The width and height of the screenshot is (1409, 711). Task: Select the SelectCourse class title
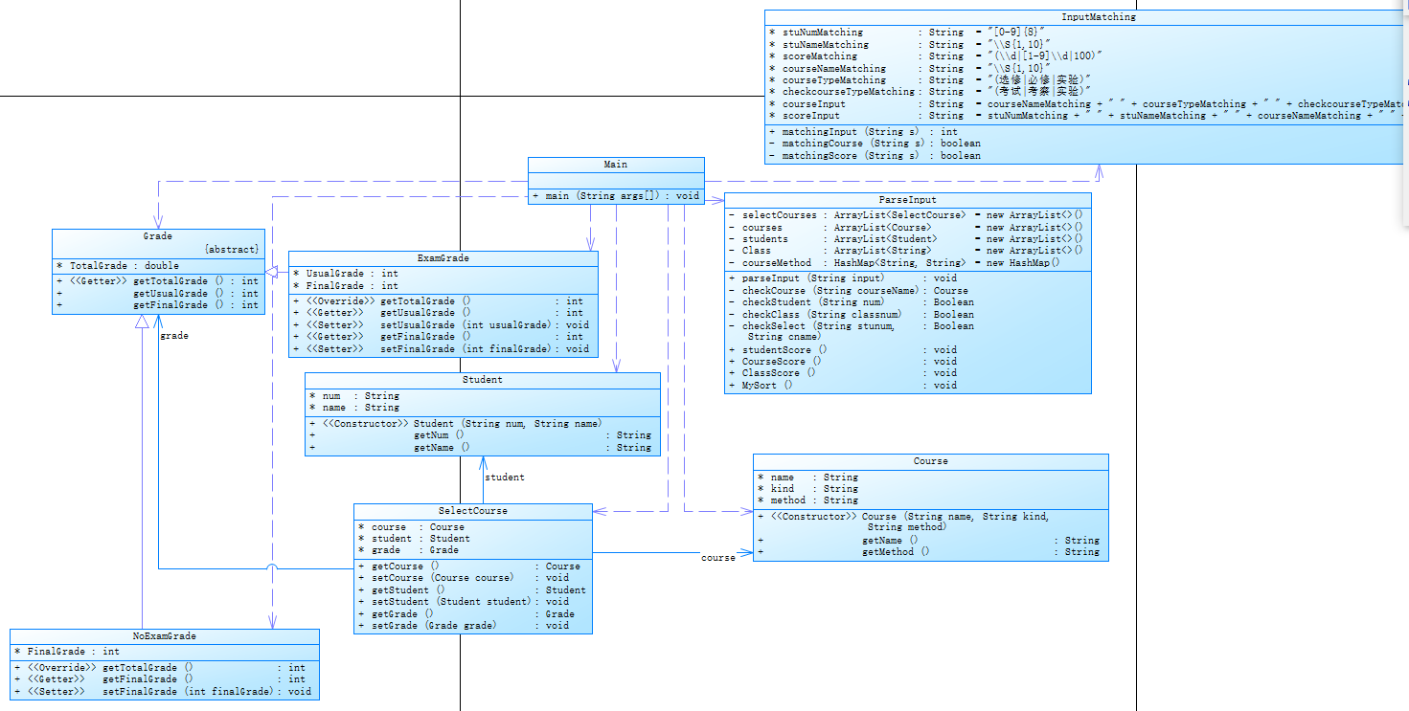[473, 511]
